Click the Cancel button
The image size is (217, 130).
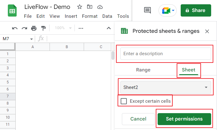point(138,119)
